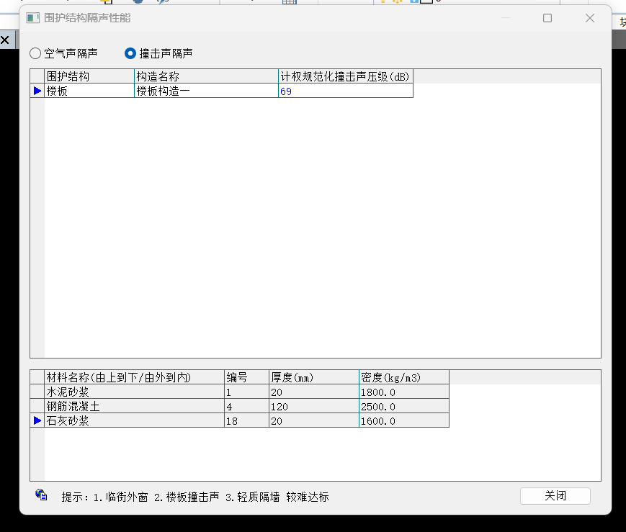This screenshot has height=532, width=626.
Task: Click the impact sound value 69 cell
Action: [x=345, y=91]
